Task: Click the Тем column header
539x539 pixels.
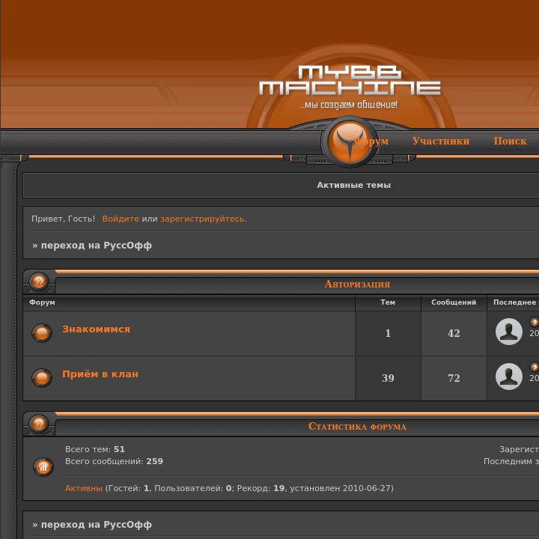Action: 388,302
